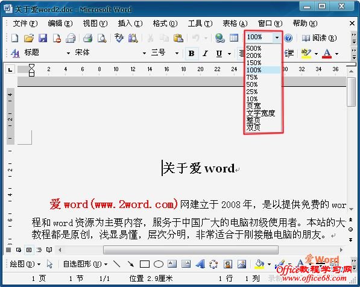The image size is (360, 287).
Task: Open 自选图形 AutoShapes dropdown
Action: tap(85, 264)
